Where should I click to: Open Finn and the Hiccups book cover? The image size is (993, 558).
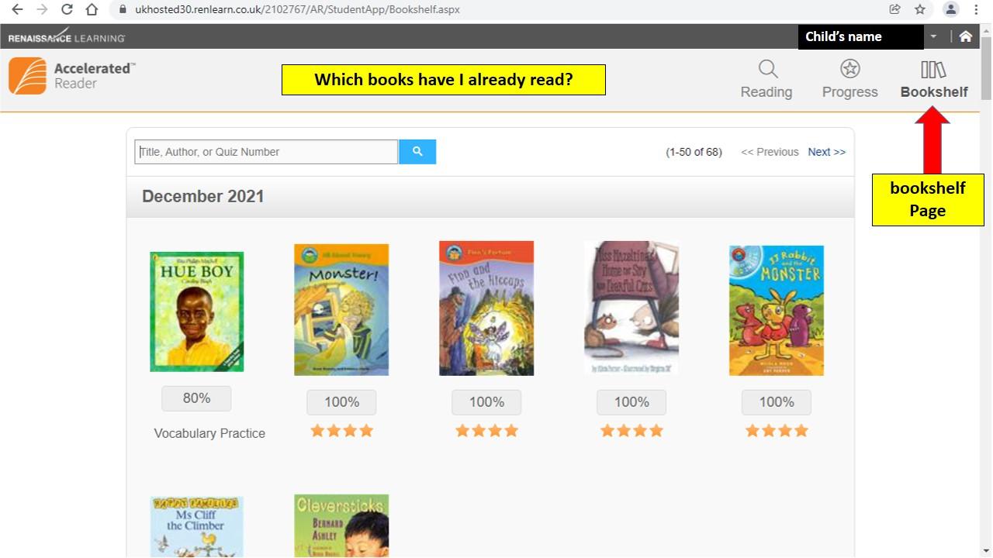click(x=486, y=308)
